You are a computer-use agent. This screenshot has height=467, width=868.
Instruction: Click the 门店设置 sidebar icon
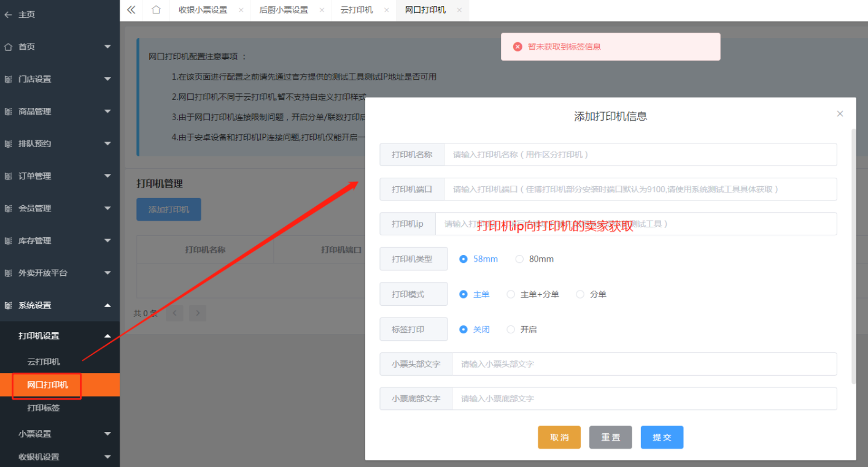tap(8, 79)
